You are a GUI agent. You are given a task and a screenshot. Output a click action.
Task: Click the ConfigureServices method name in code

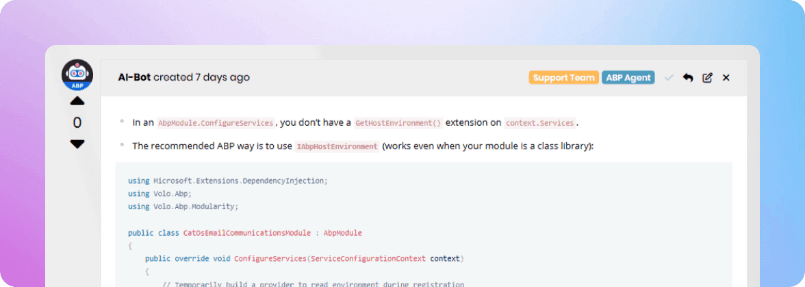[270, 259]
